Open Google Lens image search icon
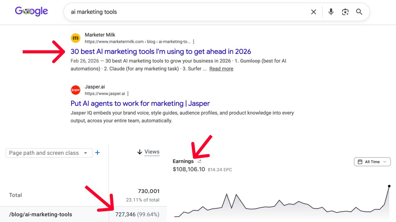This screenshot has width=396, height=222. [x=345, y=12]
